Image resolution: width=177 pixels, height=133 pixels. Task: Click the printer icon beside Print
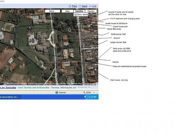70,6
